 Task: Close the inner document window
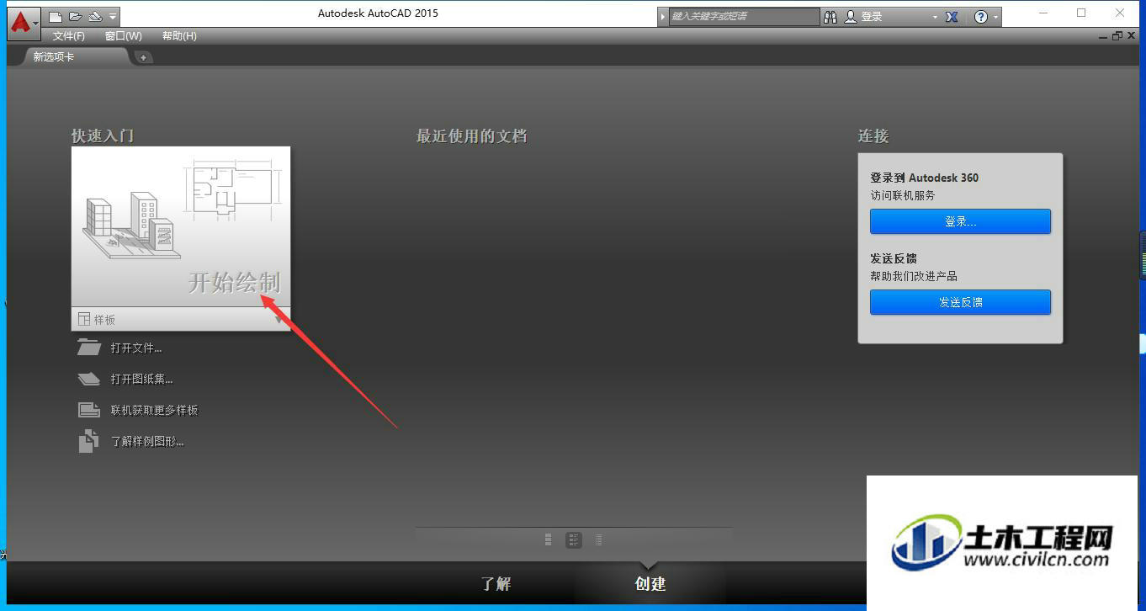(x=1130, y=36)
